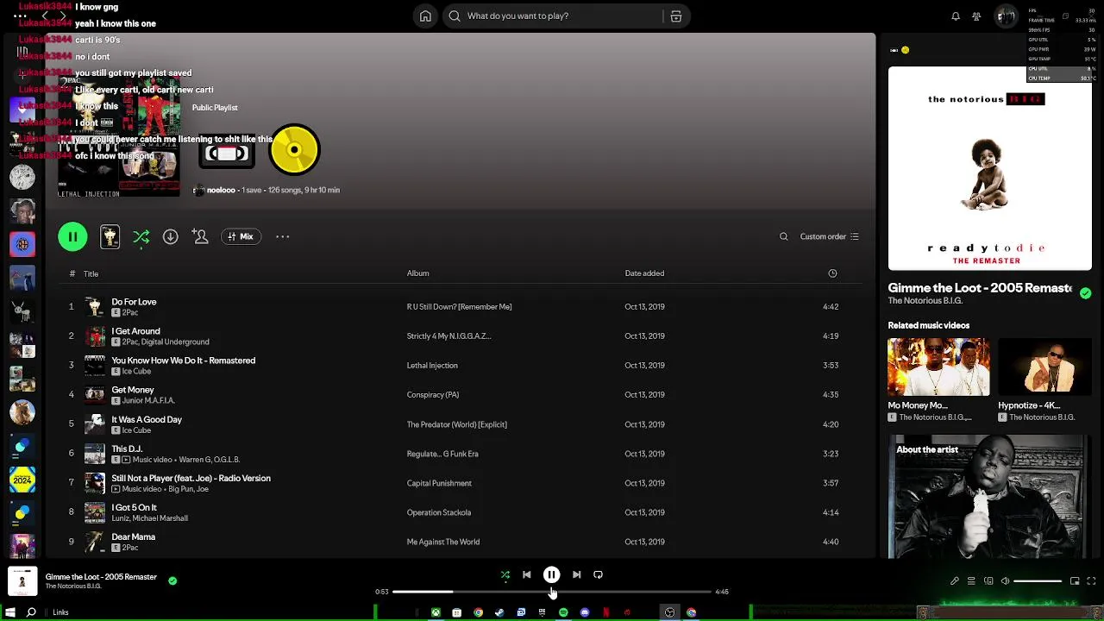Open the '2024' playlist in the sidebar
The width and height of the screenshot is (1104, 621).
click(x=22, y=480)
